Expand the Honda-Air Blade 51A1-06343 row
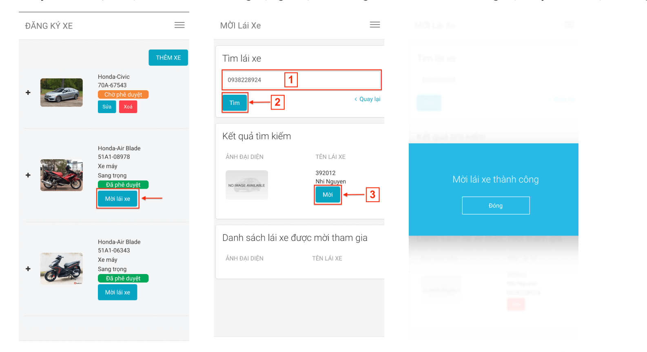Viewport: 647px width, 352px height. [x=28, y=269]
